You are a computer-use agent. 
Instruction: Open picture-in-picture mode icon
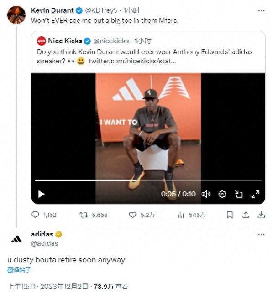pos(239,194)
